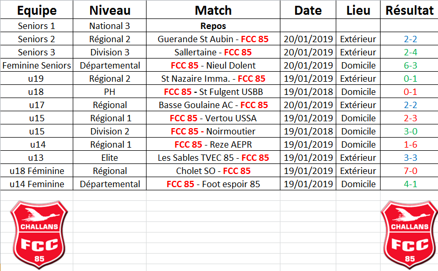Click the left FCC Challans logo
Viewport: 438px width, 271px height.
pyautogui.click(x=39, y=235)
